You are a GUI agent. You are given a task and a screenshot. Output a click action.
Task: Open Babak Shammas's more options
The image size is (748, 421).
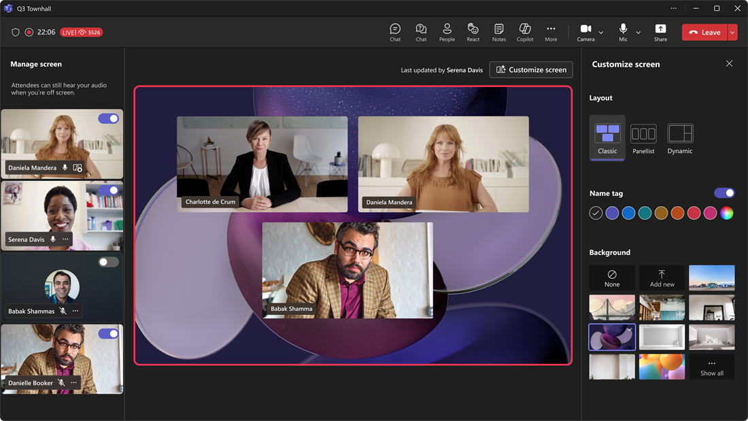pyautogui.click(x=75, y=311)
